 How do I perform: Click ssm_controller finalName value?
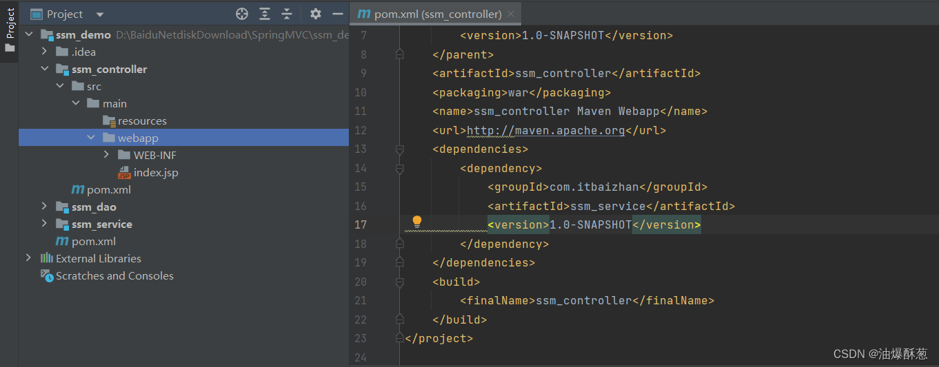584,300
